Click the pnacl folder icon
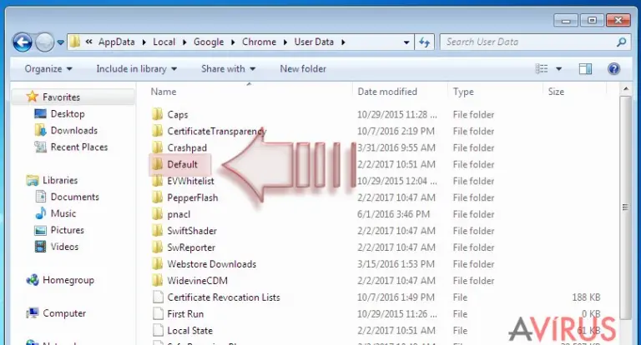 (158, 214)
